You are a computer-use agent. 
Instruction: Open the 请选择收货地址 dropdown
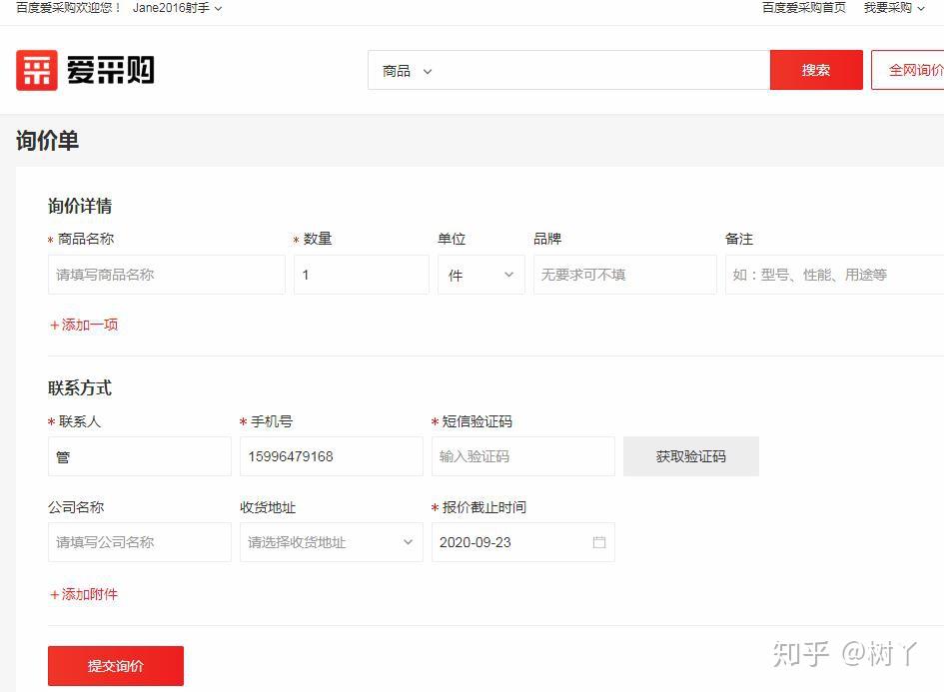point(331,542)
